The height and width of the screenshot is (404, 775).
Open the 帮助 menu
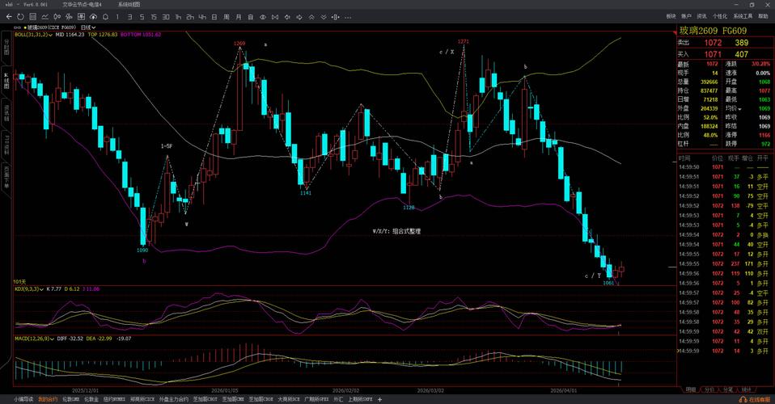pos(764,16)
